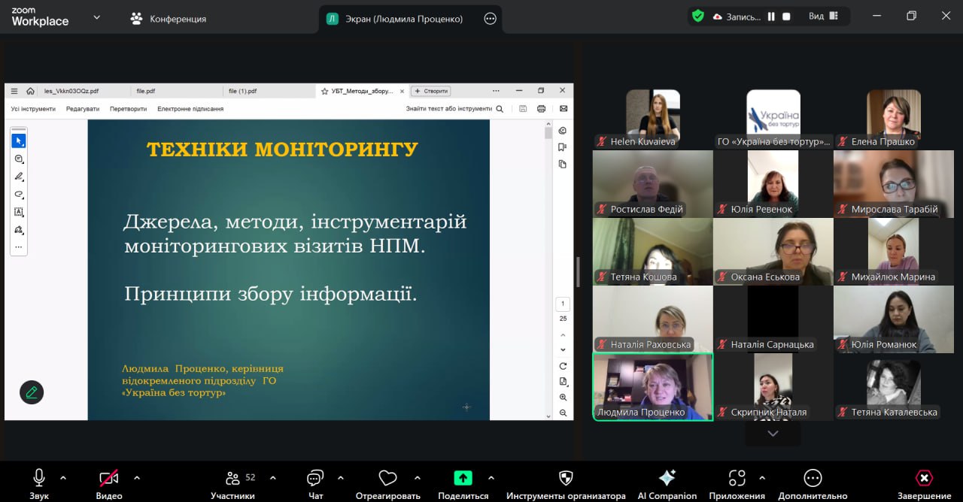Expand audio options arrow next to Звук

coord(63,477)
